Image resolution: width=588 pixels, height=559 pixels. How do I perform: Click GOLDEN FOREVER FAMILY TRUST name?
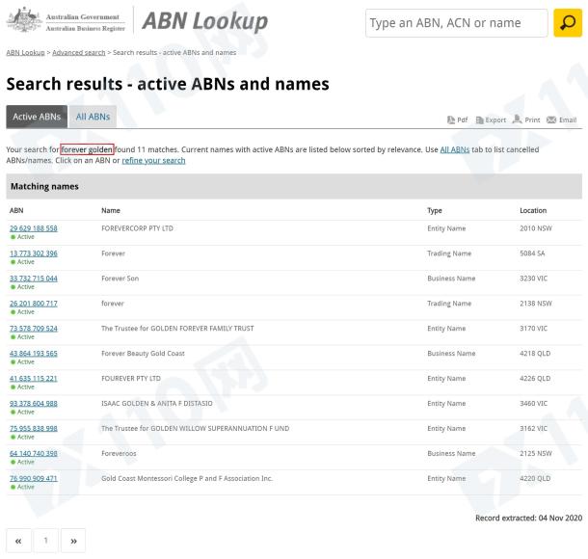coord(202,329)
